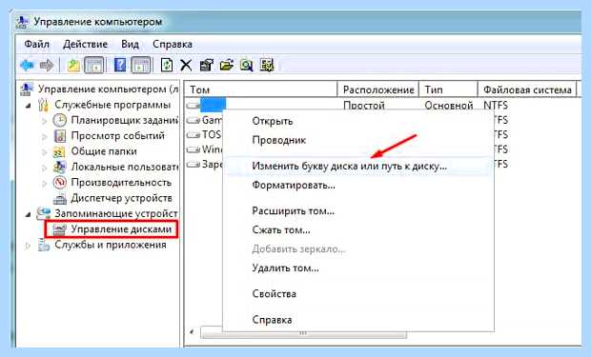
Task: Click the clock icon of Планировщик заданий
Action: [59, 120]
